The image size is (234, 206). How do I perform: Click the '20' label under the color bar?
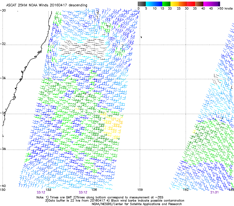click(170, 9)
